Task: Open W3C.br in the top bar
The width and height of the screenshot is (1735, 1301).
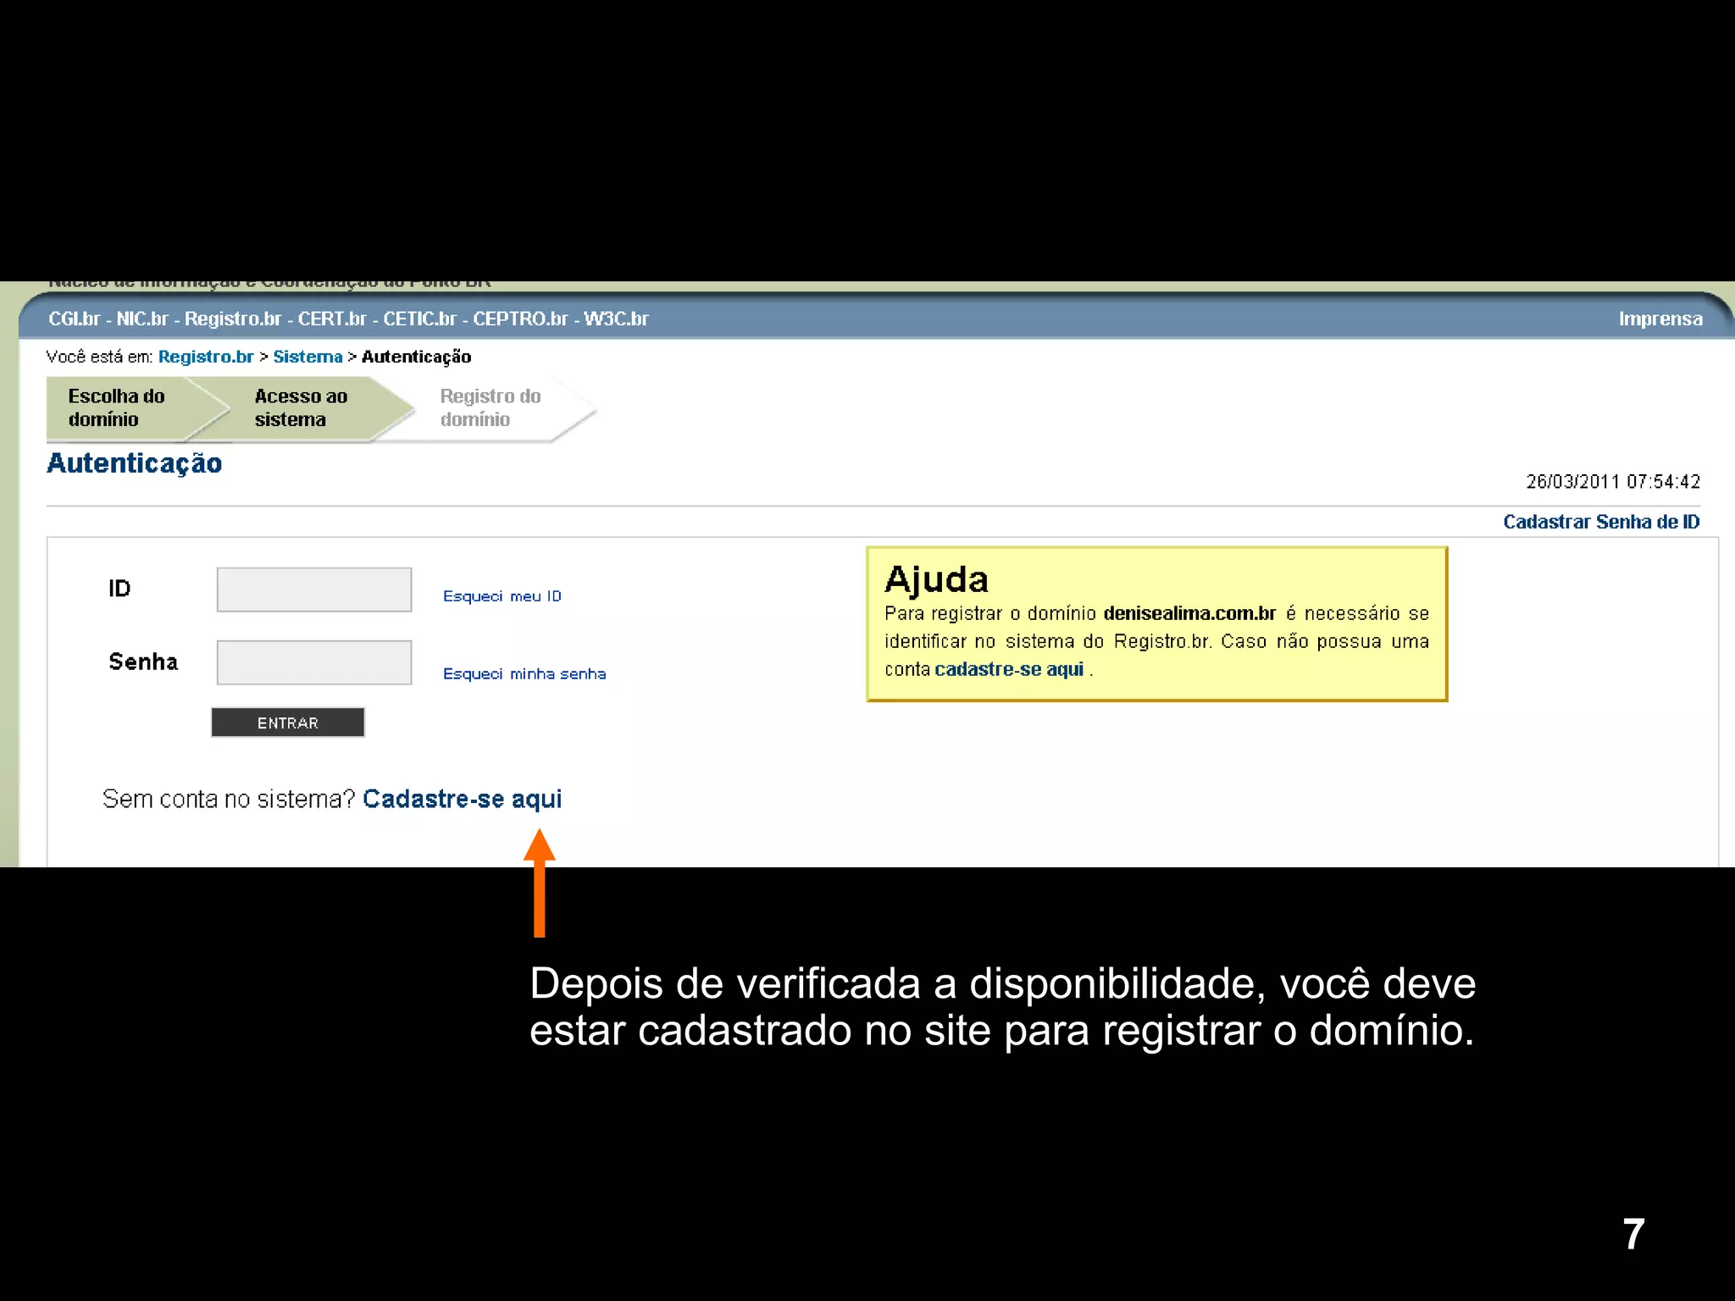Action: click(x=616, y=318)
